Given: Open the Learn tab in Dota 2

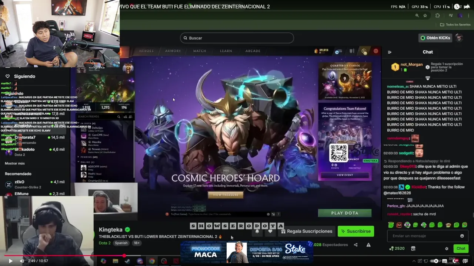Looking at the screenshot, I should [226, 51].
